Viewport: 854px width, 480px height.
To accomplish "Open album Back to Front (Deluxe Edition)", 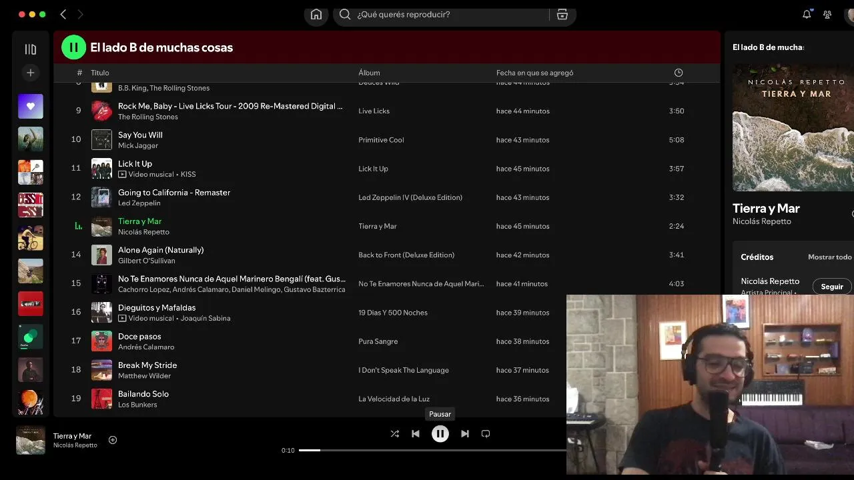I will (x=406, y=255).
